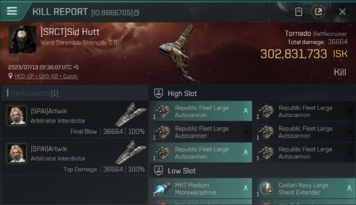
Task: Select the Caldari Navy Large Shield Extender
Action: tap(303, 189)
